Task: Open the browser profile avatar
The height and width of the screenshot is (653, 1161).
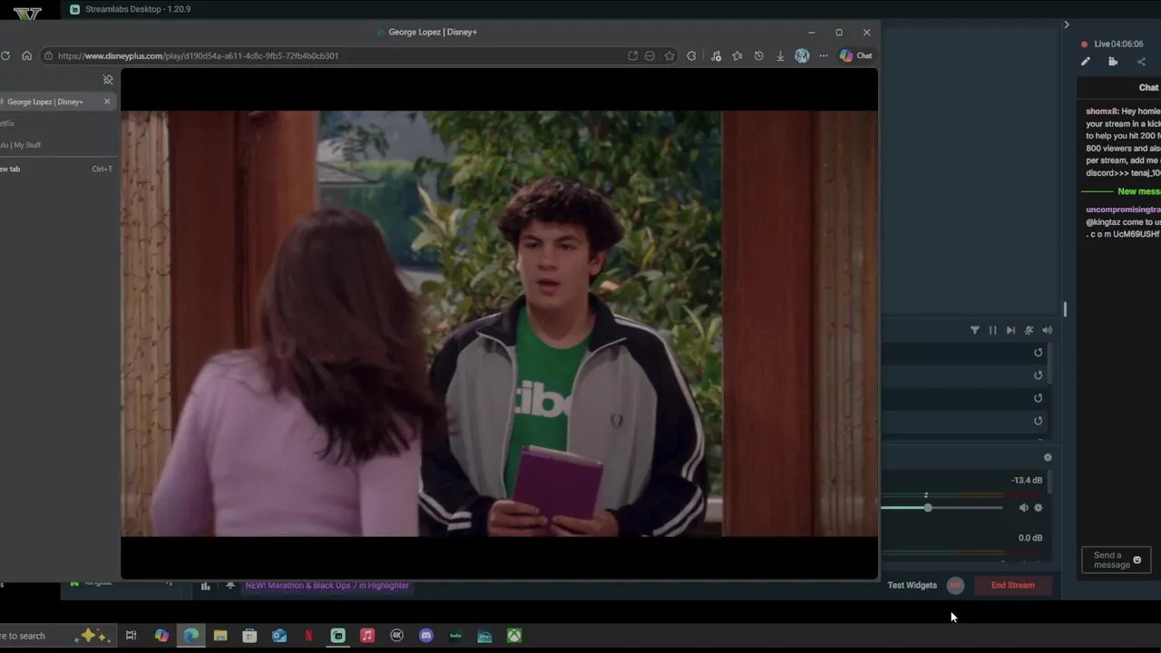Action: pyautogui.click(x=802, y=55)
